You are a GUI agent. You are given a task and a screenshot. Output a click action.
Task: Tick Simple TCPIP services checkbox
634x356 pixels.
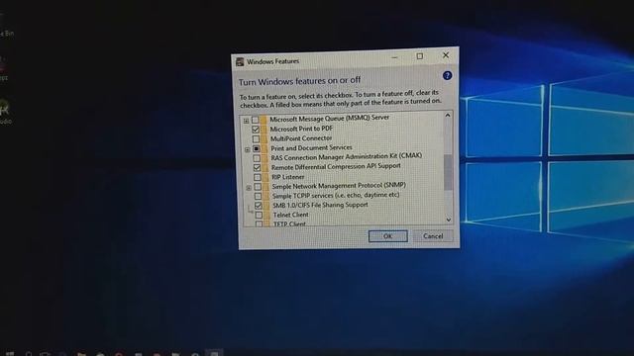point(258,196)
